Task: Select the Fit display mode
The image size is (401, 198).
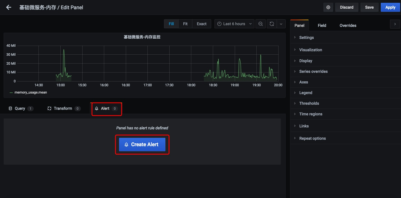Action: [x=185, y=24]
